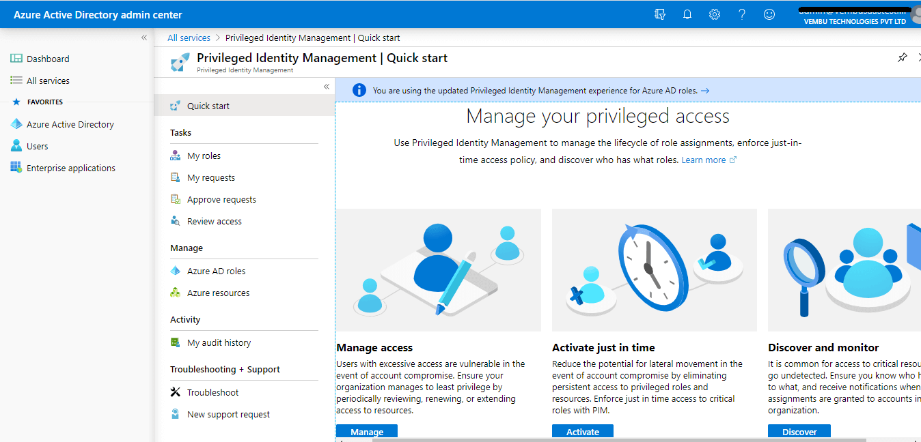This screenshot has width=921, height=442.
Task: Click the Manage button
Action: point(367,432)
